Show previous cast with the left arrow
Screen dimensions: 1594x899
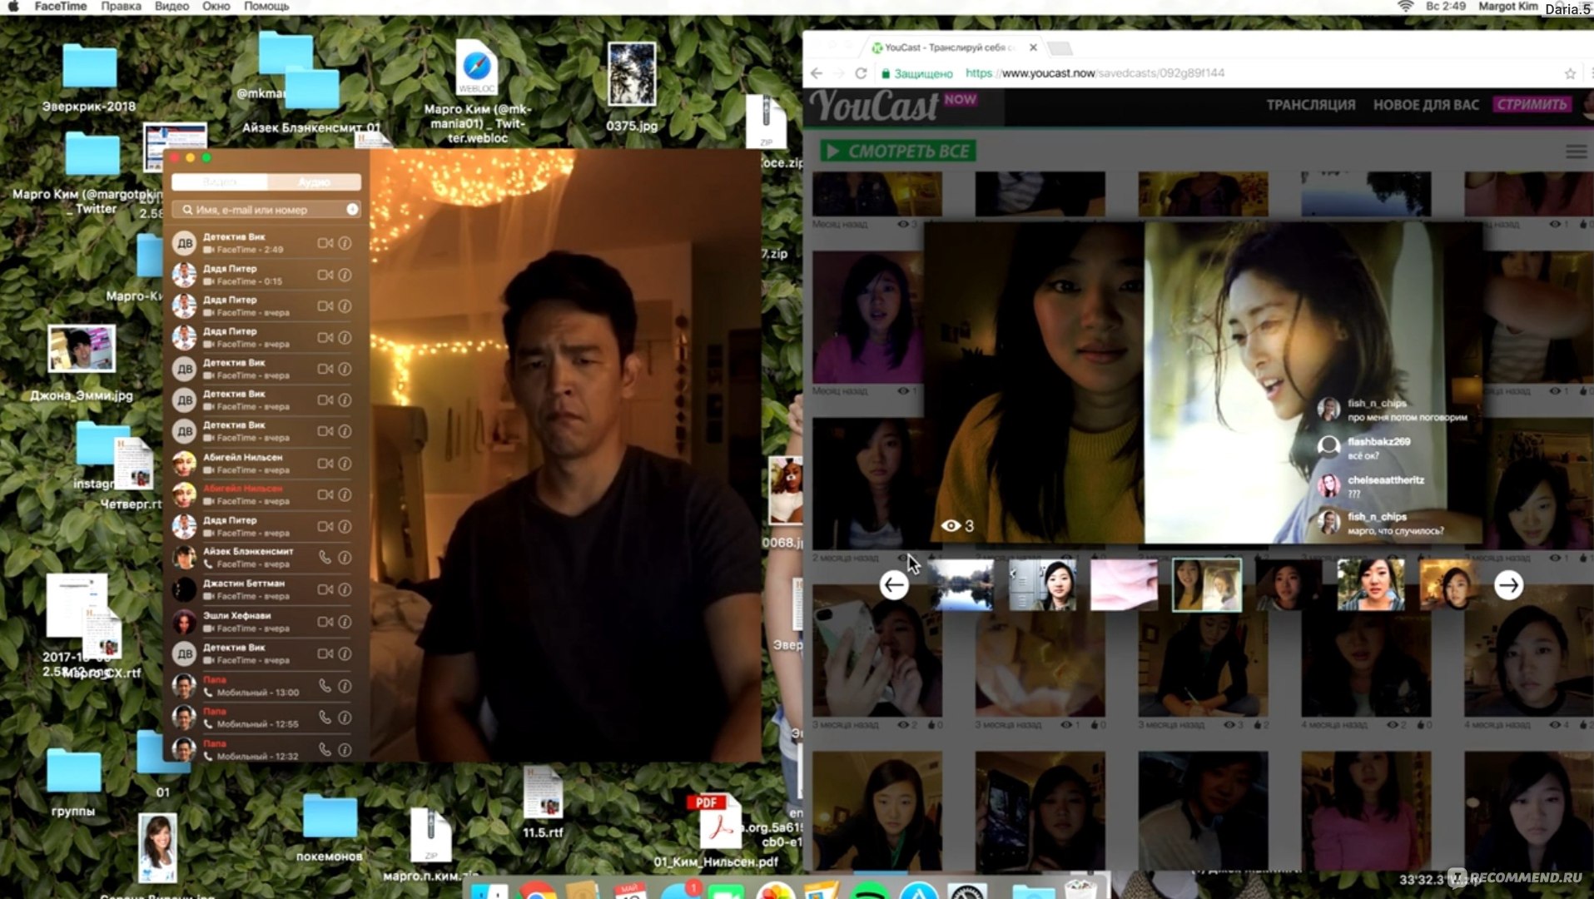point(894,585)
